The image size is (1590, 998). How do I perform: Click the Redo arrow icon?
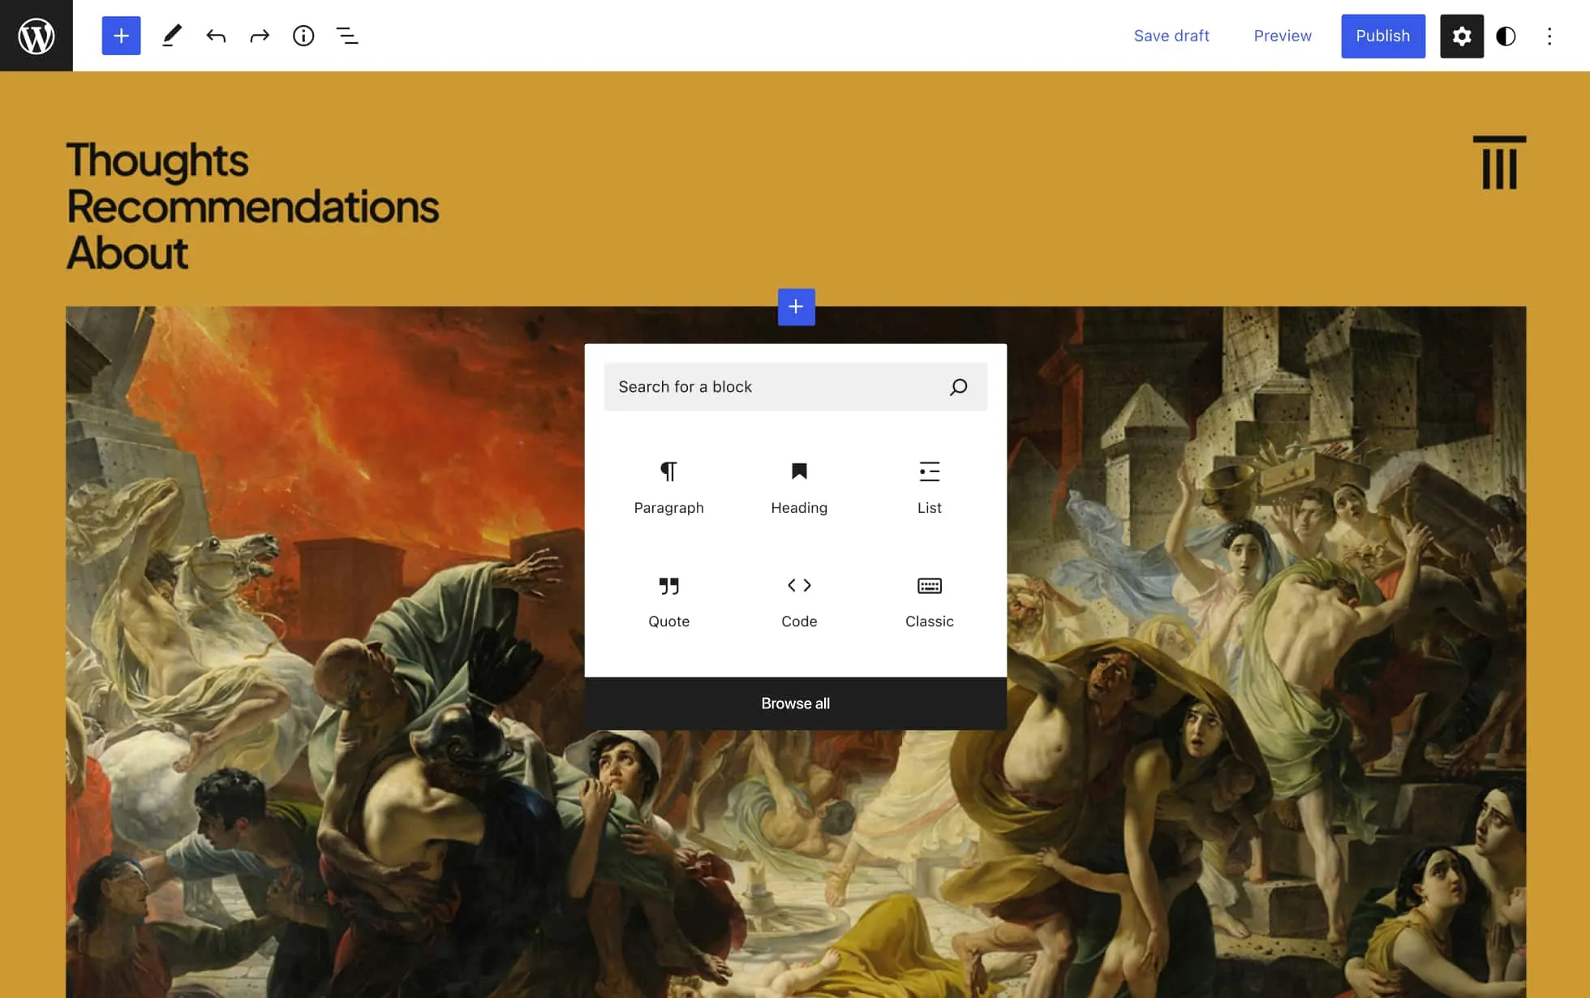coord(259,36)
